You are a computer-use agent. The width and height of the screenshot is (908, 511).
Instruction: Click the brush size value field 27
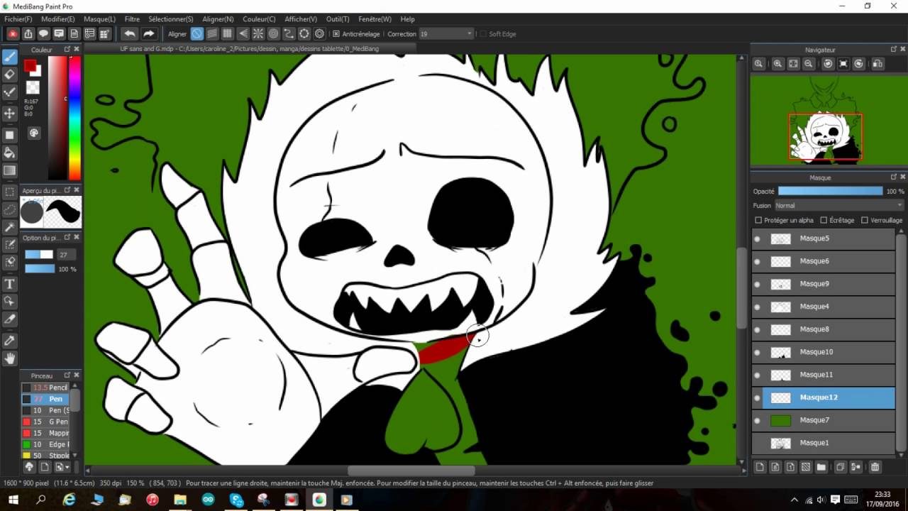[x=66, y=255]
